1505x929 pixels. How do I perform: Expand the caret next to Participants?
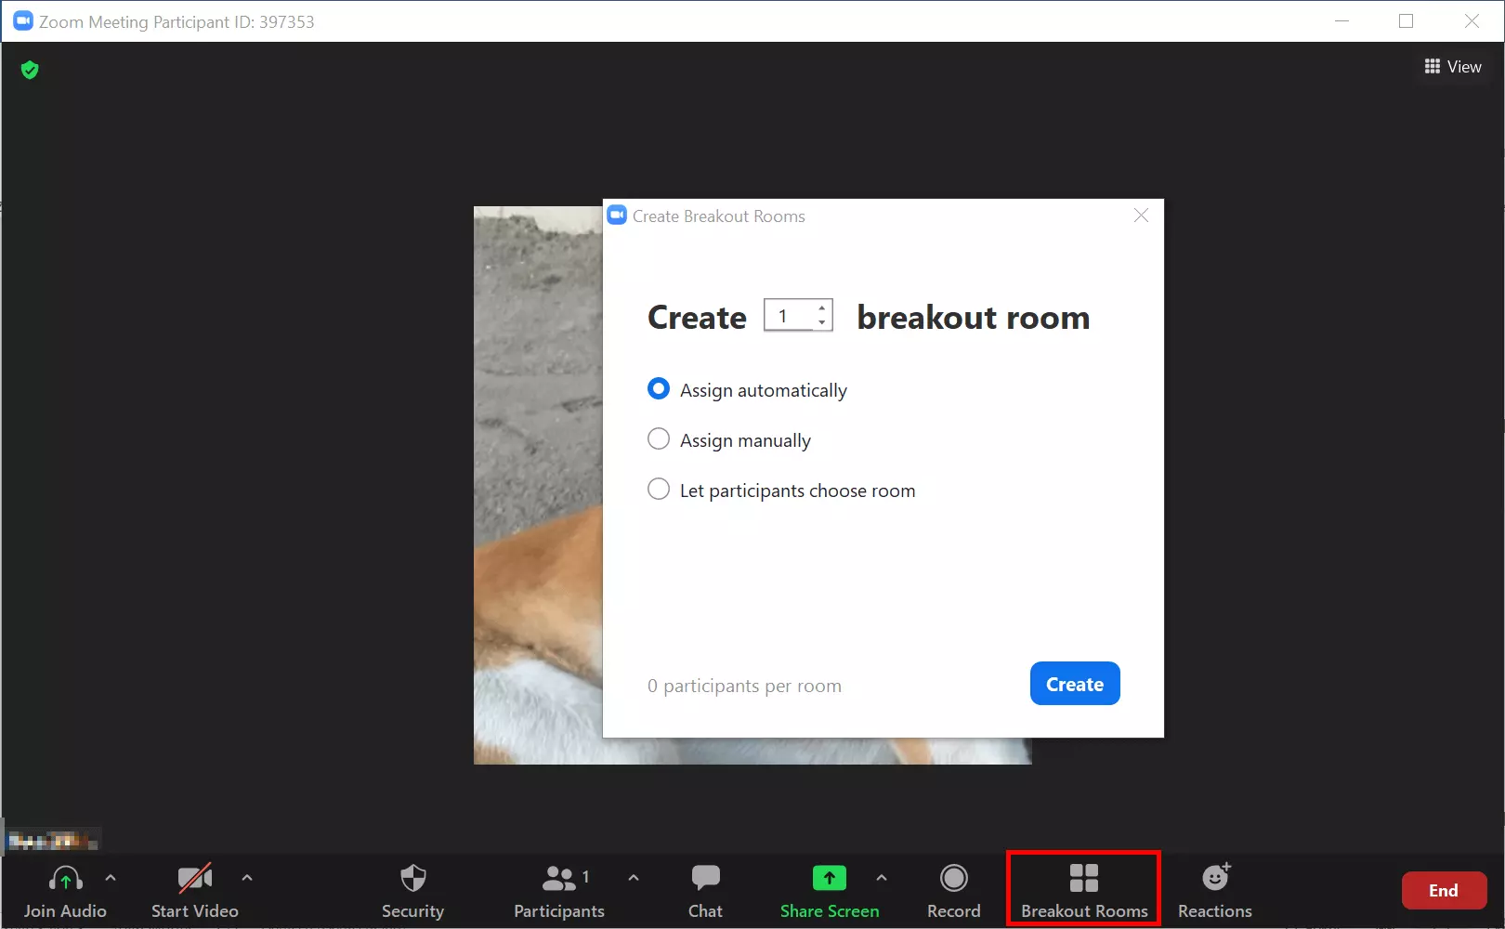(x=634, y=877)
